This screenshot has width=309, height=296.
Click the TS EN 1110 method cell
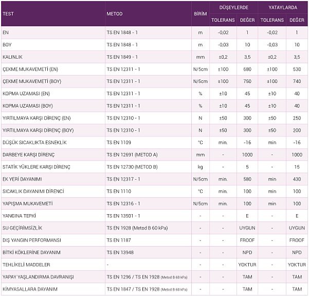point(119,191)
